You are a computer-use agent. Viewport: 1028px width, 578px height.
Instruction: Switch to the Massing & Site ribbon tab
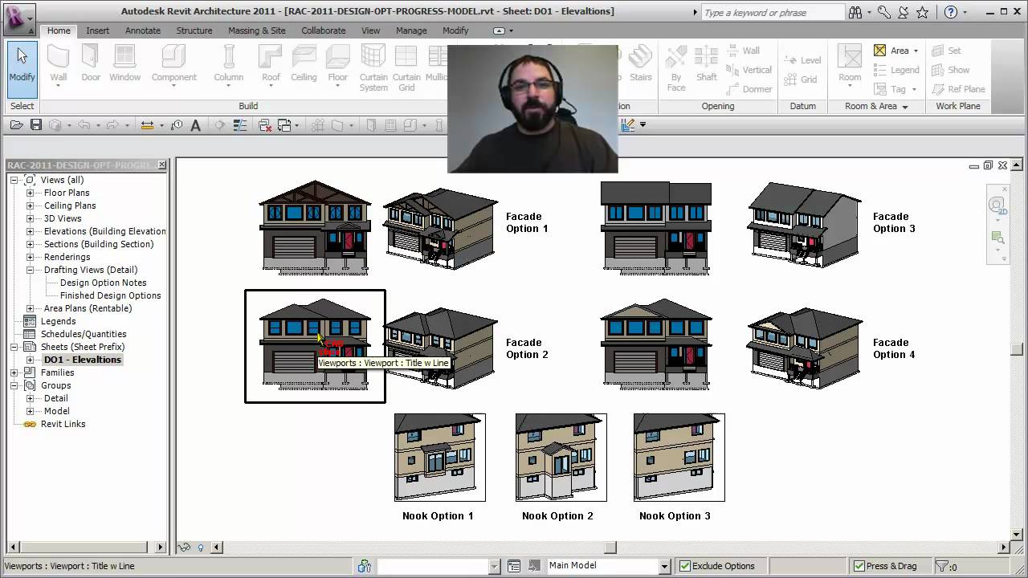coord(256,31)
